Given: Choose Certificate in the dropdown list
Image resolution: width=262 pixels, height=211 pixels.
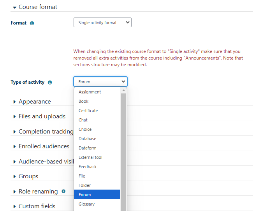Looking at the screenshot, I should click(x=88, y=111).
